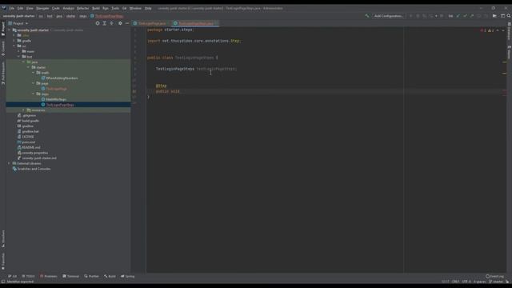
Task: Toggle Structure side tab on left
Action: [x=3, y=238]
